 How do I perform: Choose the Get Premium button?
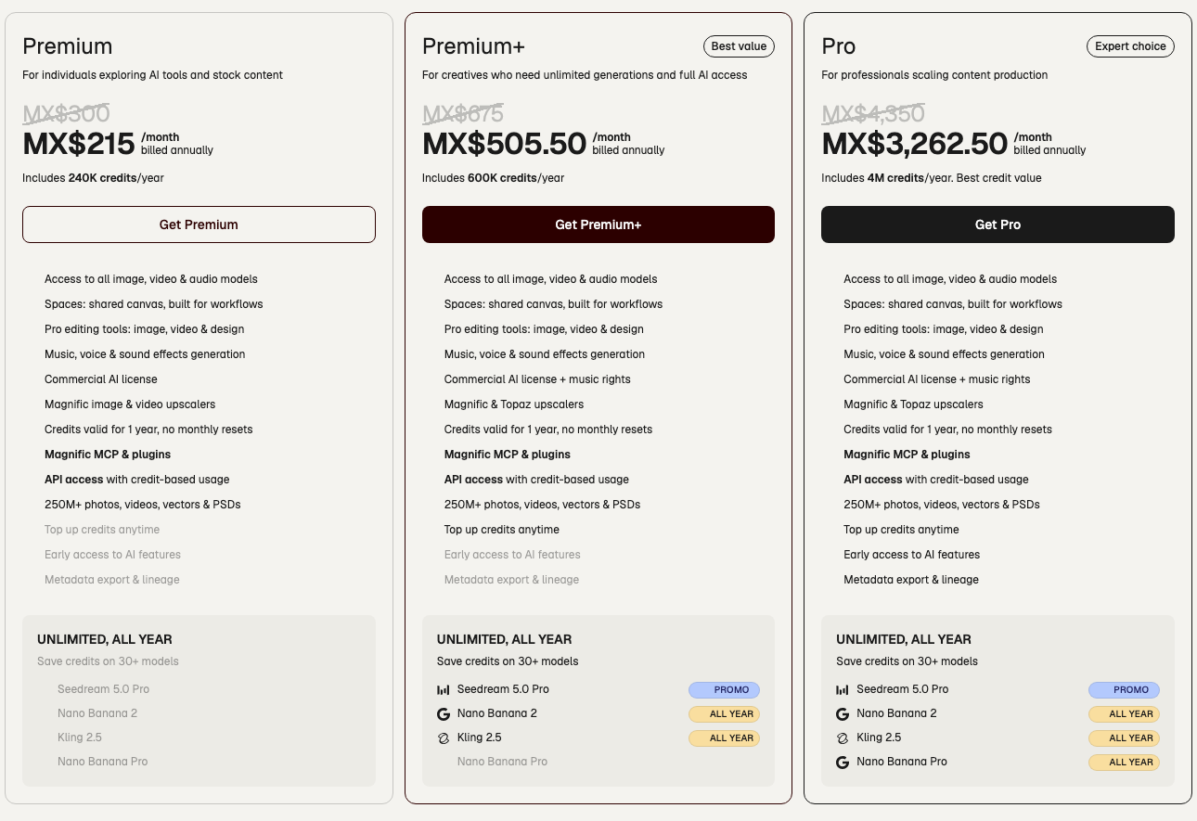coord(199,224)
